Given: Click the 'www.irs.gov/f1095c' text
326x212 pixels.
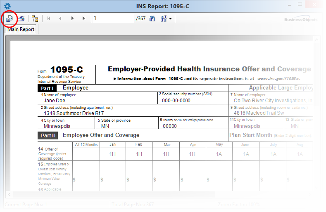Looking at the screenshot, I should tap(278, 79).
